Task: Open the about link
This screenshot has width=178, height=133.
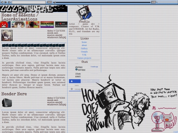Action: coord(84,45)
